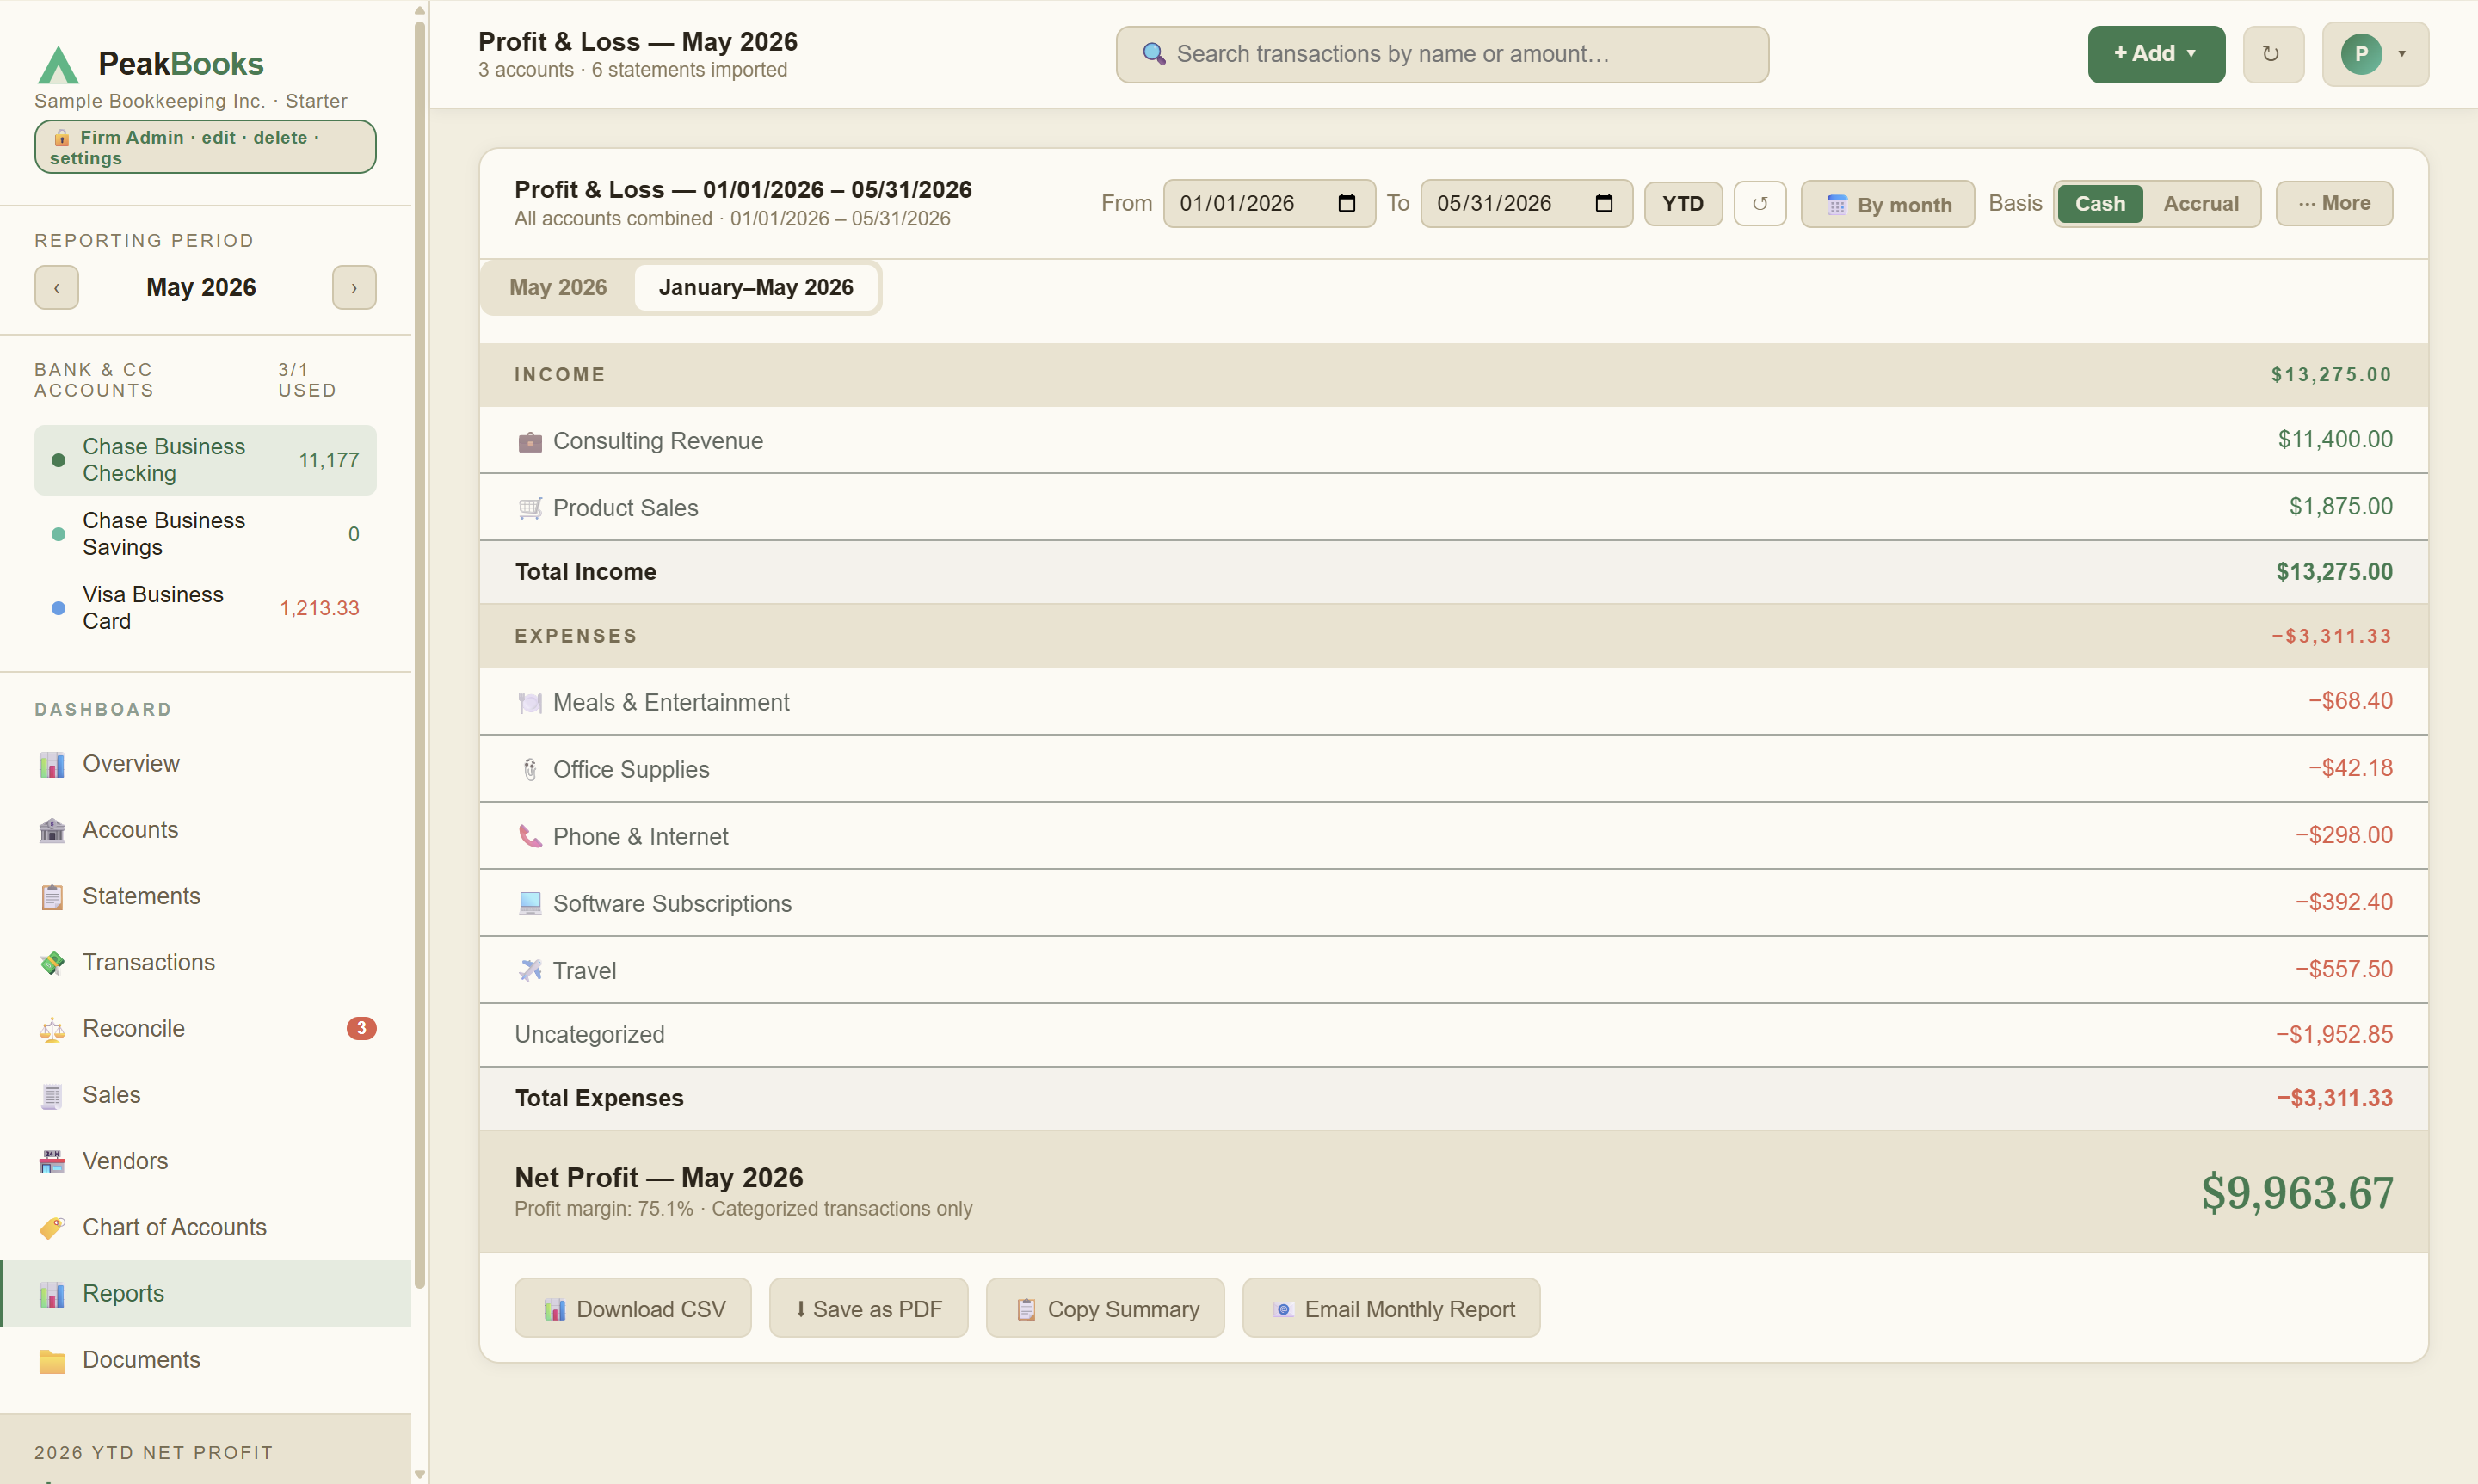Click the To date field

coord(1526,204)
